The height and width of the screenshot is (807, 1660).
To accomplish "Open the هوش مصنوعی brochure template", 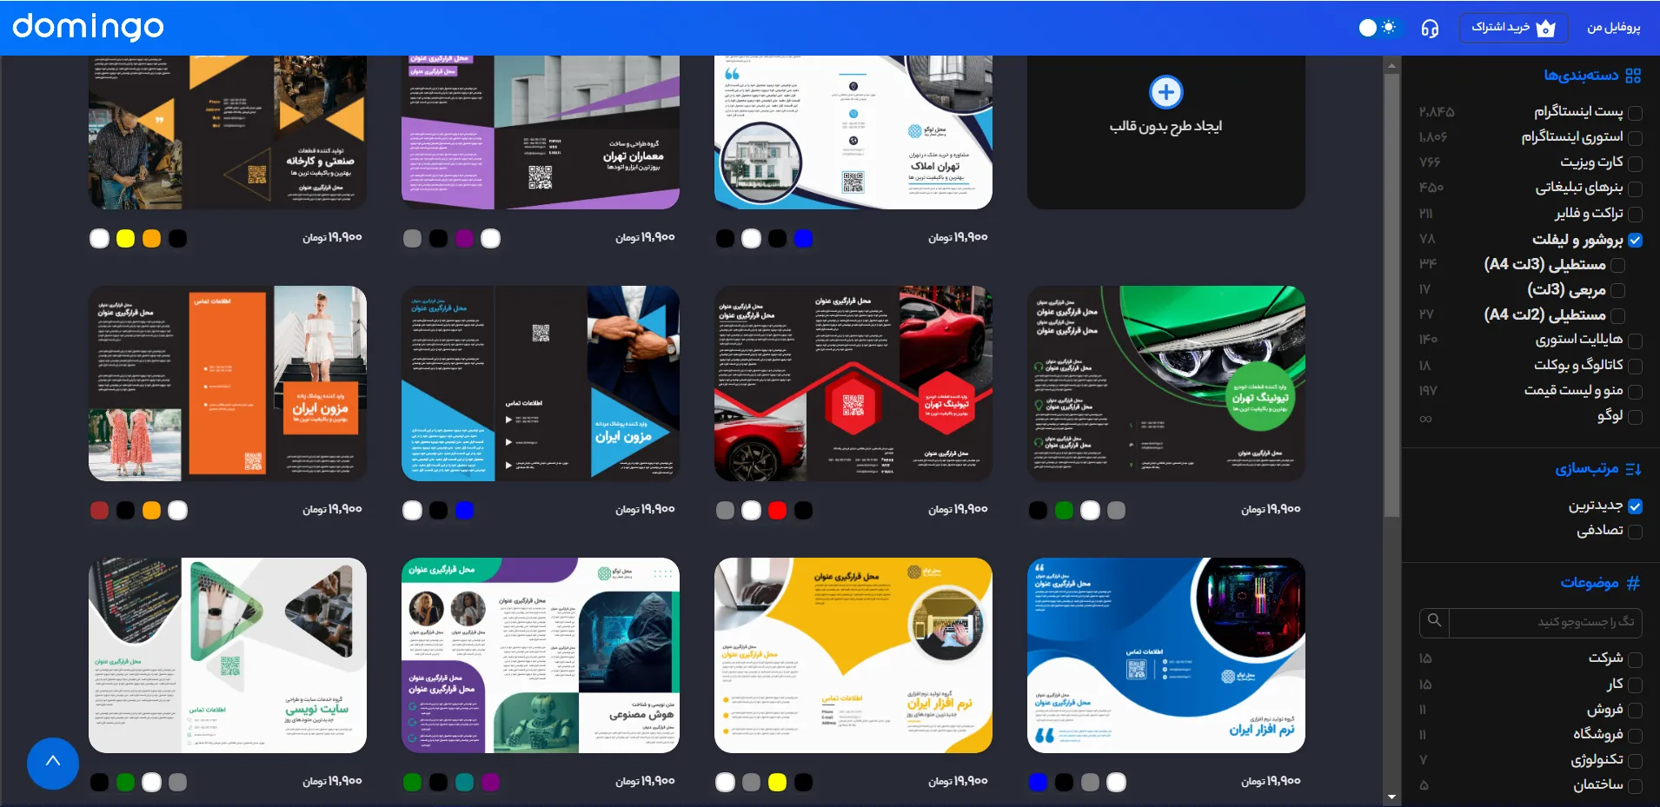I will 541,655.
